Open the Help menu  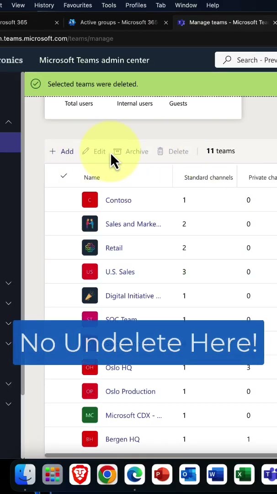[x=213, y=5]
